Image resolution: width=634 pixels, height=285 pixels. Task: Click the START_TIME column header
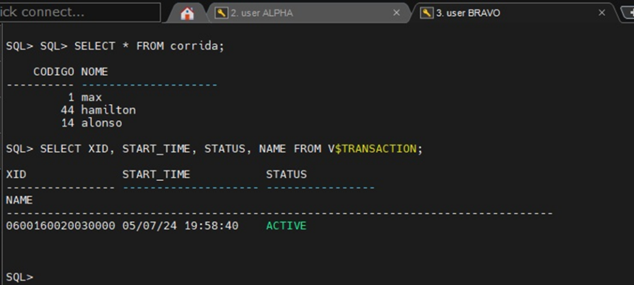click(x=156, y=175)
